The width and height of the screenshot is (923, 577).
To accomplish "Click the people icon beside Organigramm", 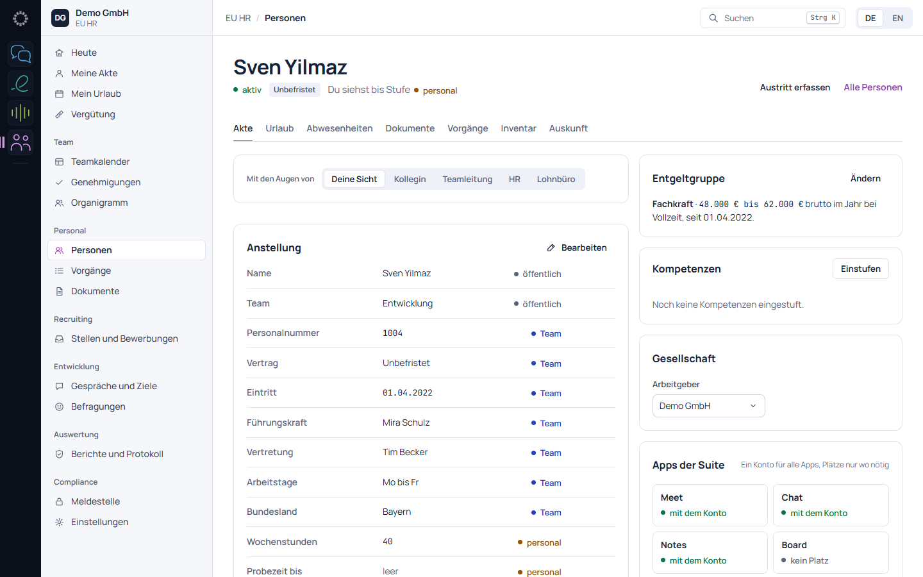I will (59, 203).
